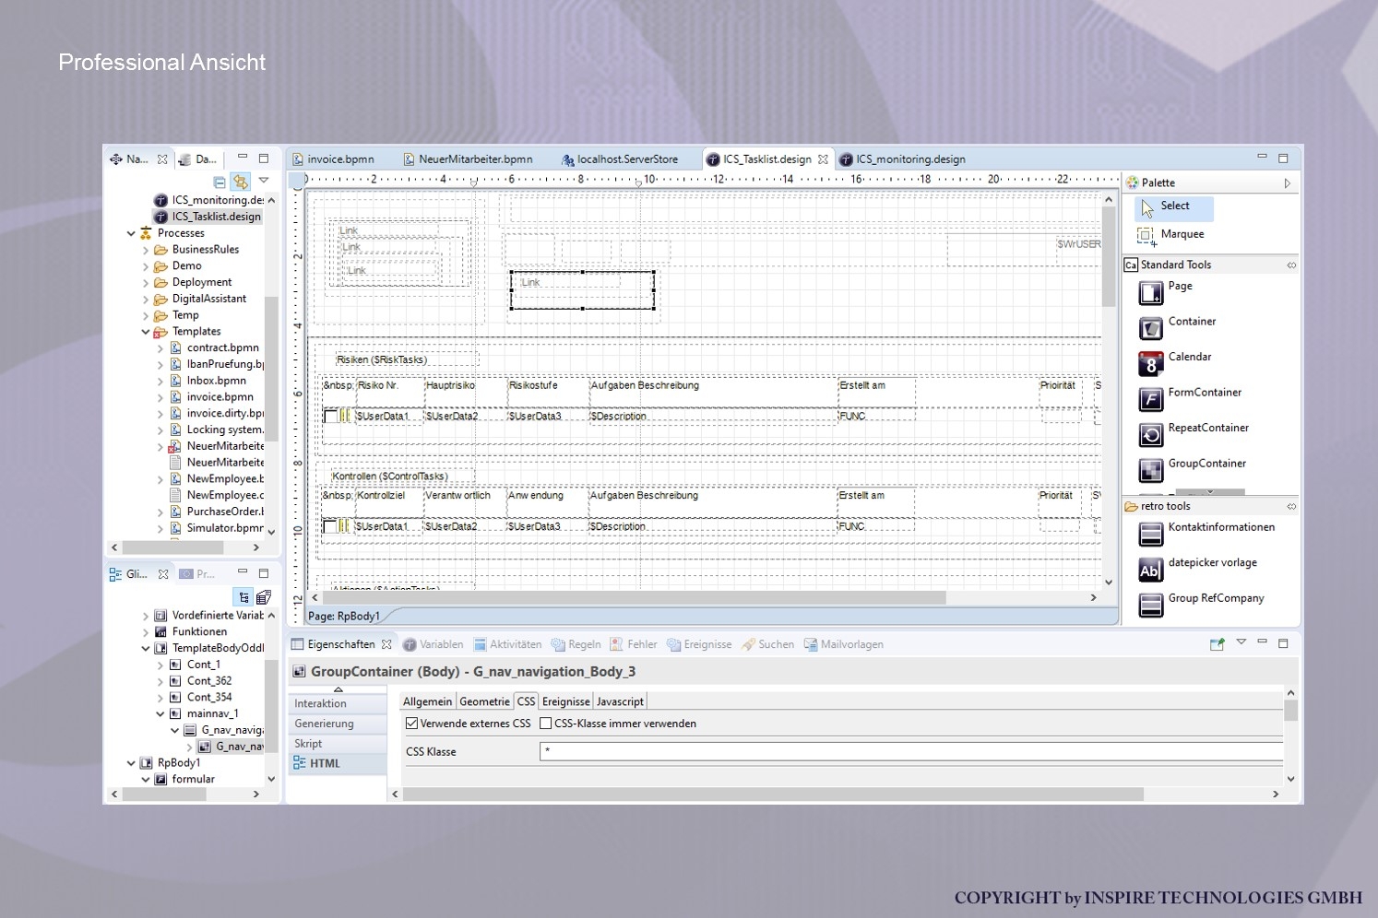Open the Interaktion section

click(321, 704)
